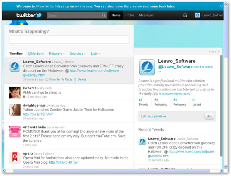Open Messages in navigation bar
The height and width of the screenshot is (176, 231).
tap(146, 15)
